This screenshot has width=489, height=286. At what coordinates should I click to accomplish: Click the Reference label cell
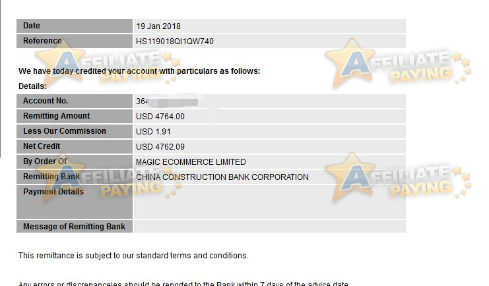click(75, 41)
